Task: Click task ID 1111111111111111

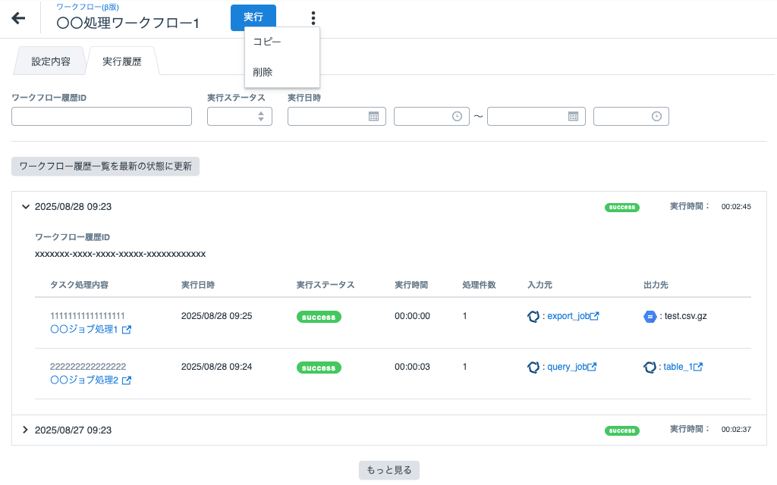Action: tap(87, 316)
